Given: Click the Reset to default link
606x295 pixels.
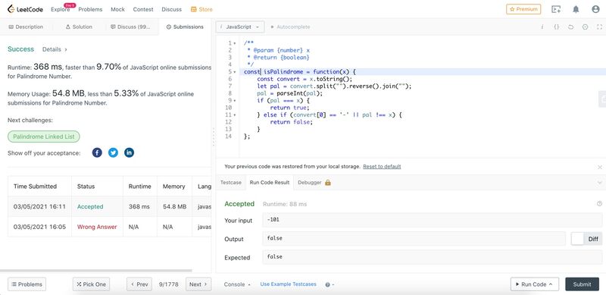Looking at the screenshot, I should (x=382, y=167).
